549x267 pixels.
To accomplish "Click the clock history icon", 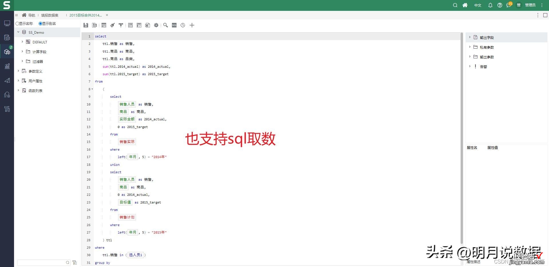I will pyautogui.click(x=183, y=25).
